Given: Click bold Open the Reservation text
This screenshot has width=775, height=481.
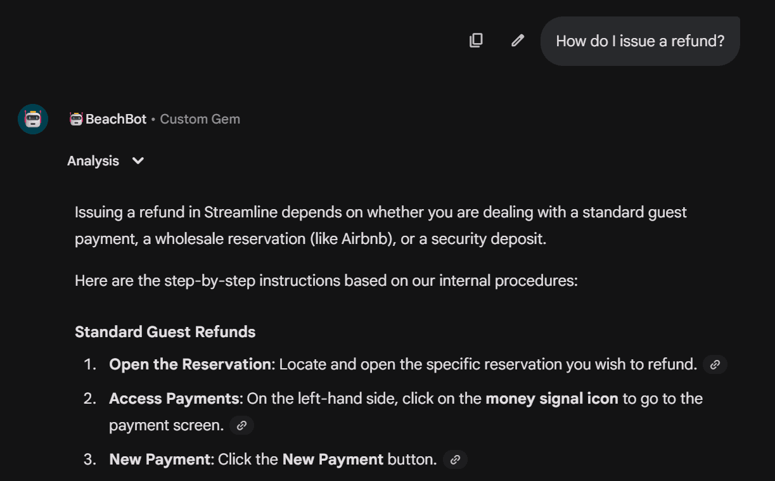Looking at the screenshot, I should click(189, 364).
